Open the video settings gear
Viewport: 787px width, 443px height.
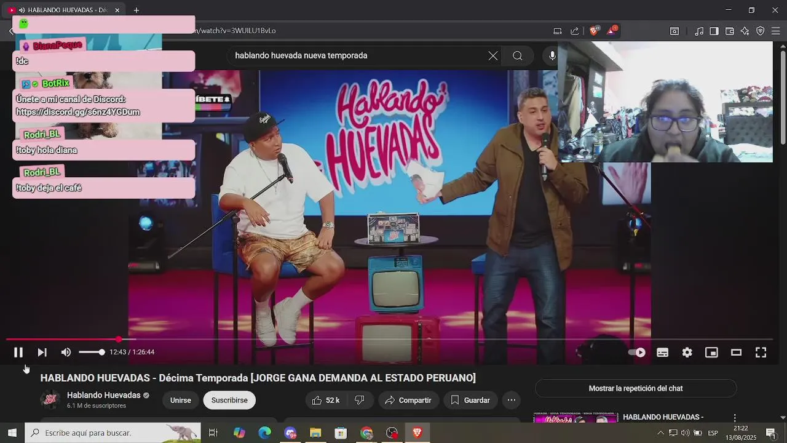pos(687,353)
